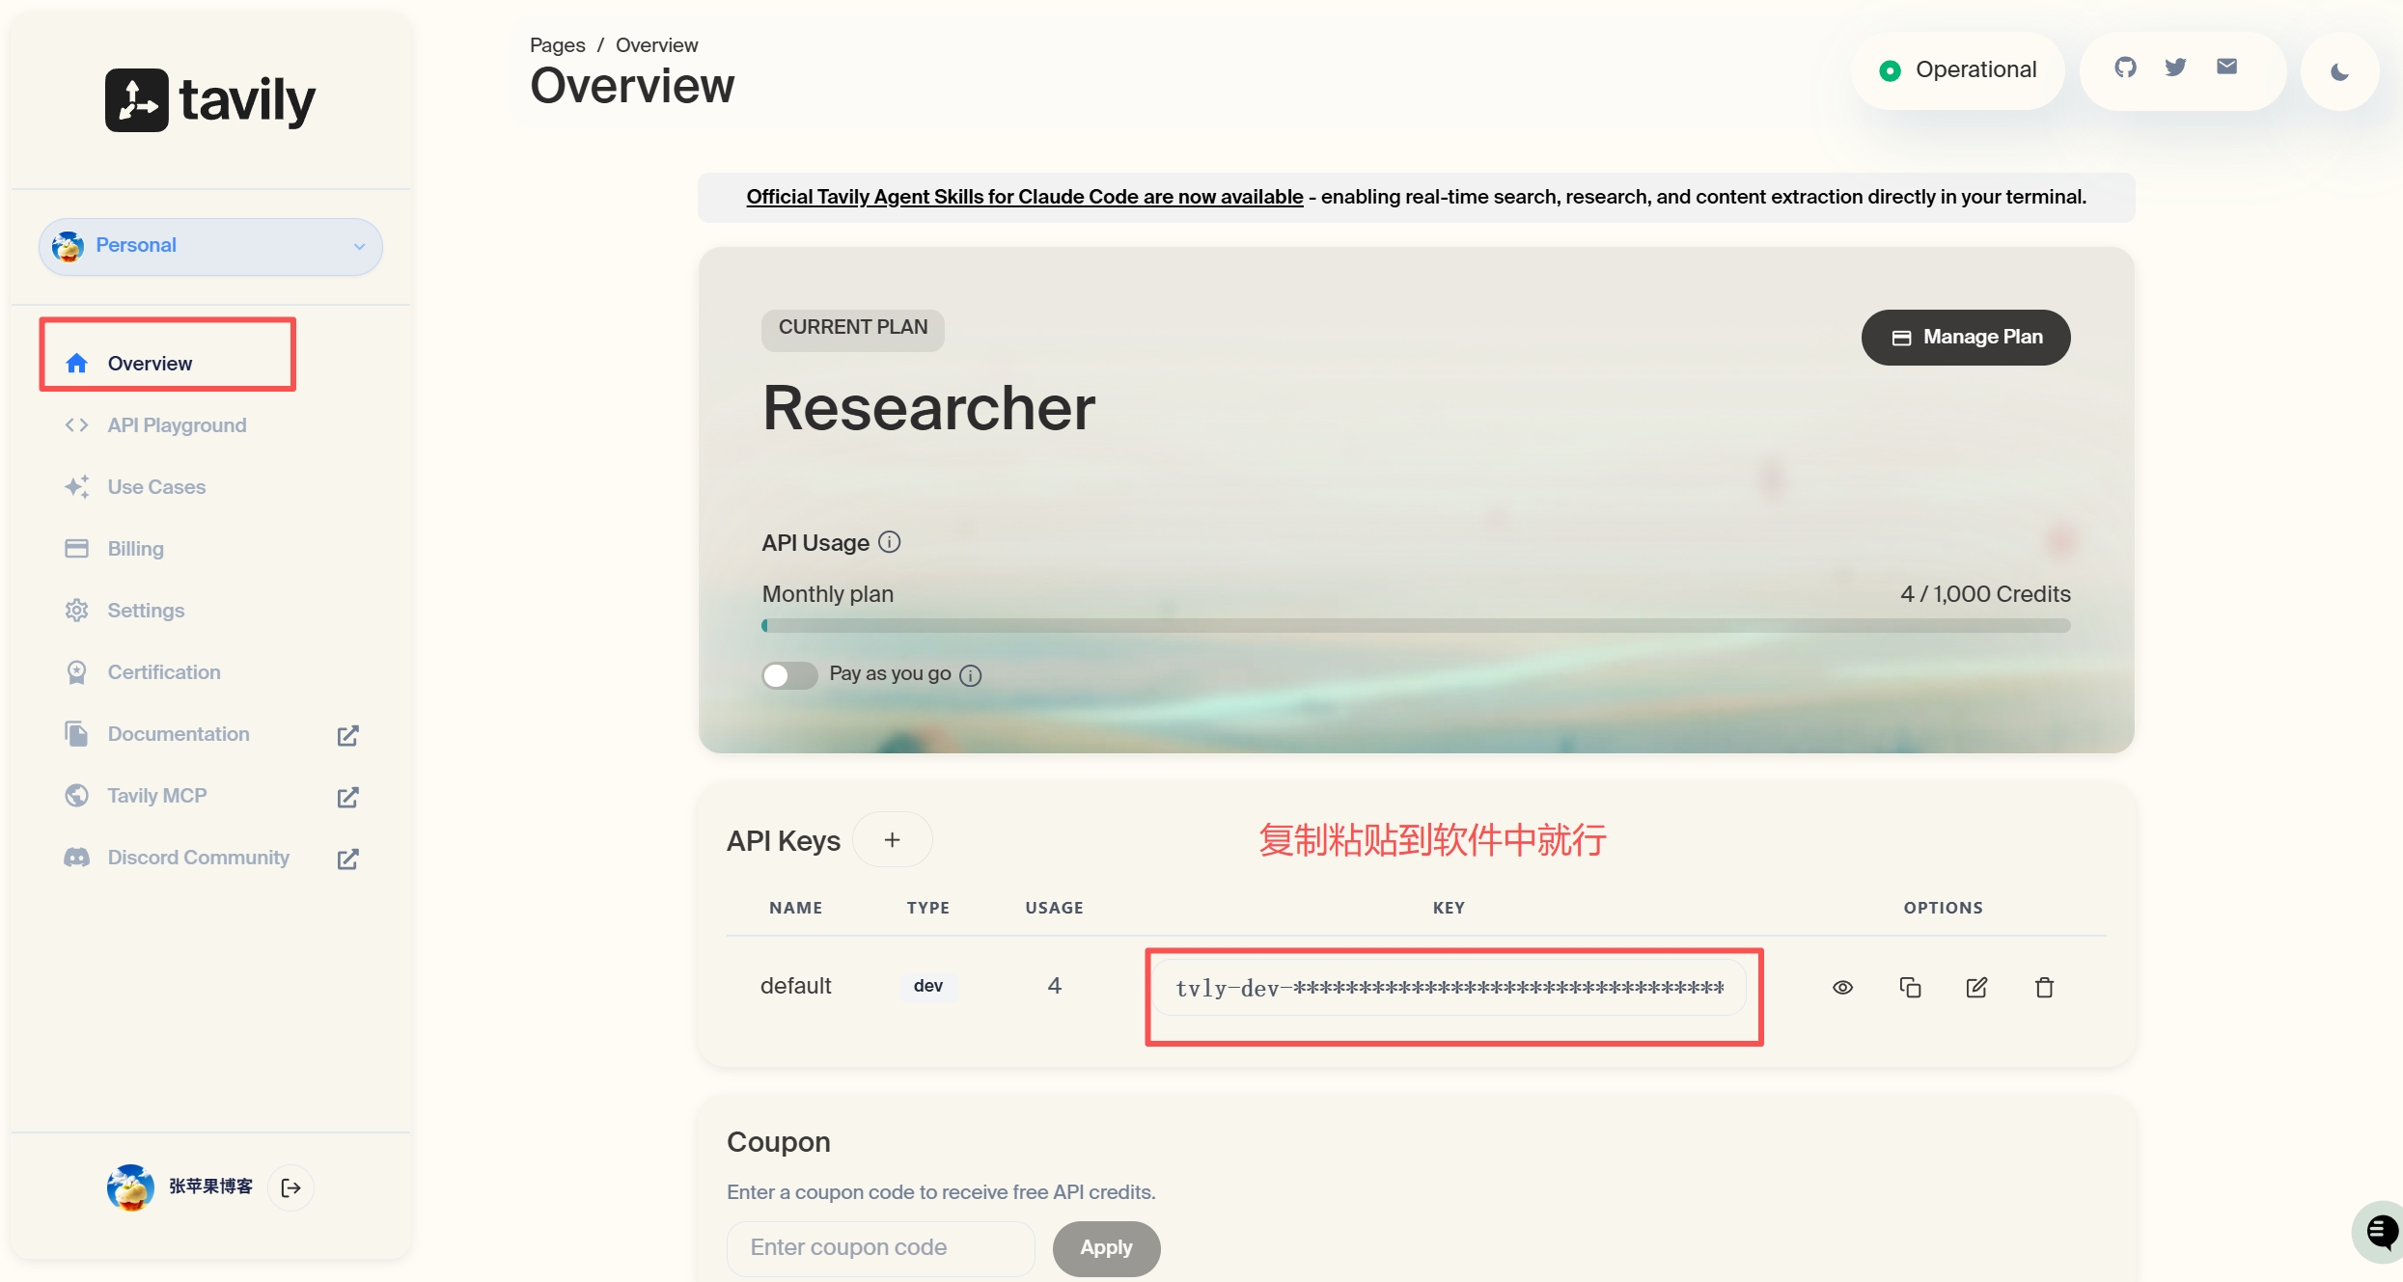Click the 4 / 1,000 Credits text
2403x1282 pixels.
1985,594
